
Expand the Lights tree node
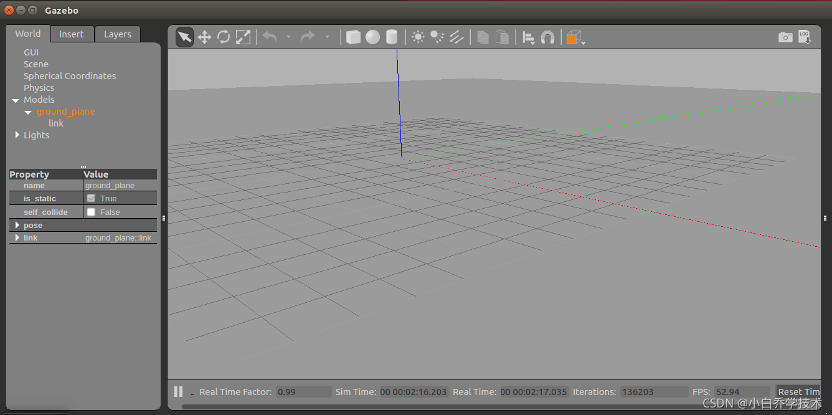[17, 135]
